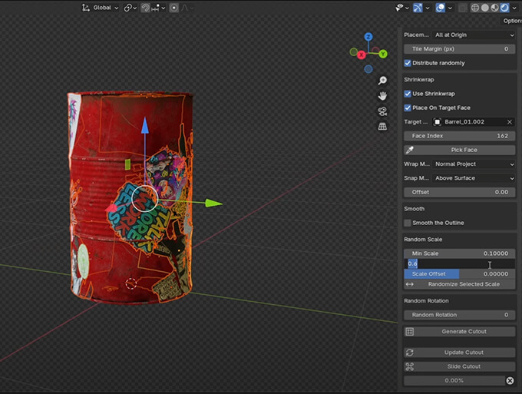The width and height of the screenshot is (522, 394).
Task: Click the Offset value field
Action: coord(459,192)
